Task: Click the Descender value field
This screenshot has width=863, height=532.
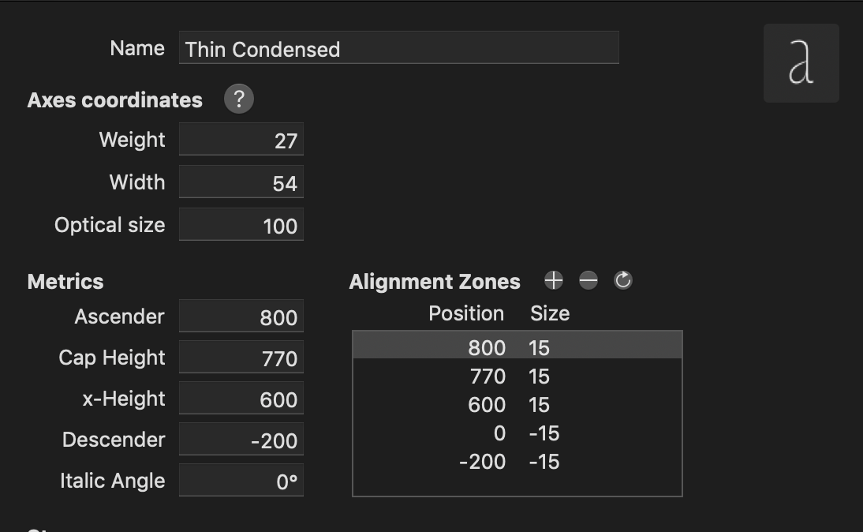Action: coord(241,440)
